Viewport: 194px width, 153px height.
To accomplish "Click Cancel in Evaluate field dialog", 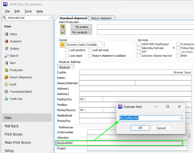I will pyautogui.click(x=161, y=128).
